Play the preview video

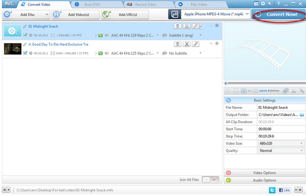point(228,91)
